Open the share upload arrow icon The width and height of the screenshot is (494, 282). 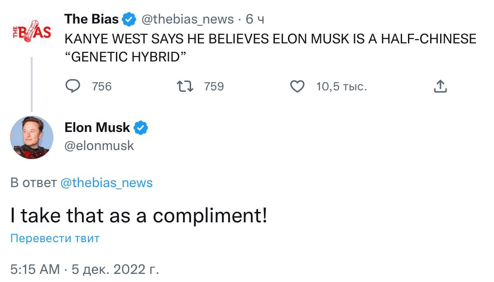click(440, 86)
